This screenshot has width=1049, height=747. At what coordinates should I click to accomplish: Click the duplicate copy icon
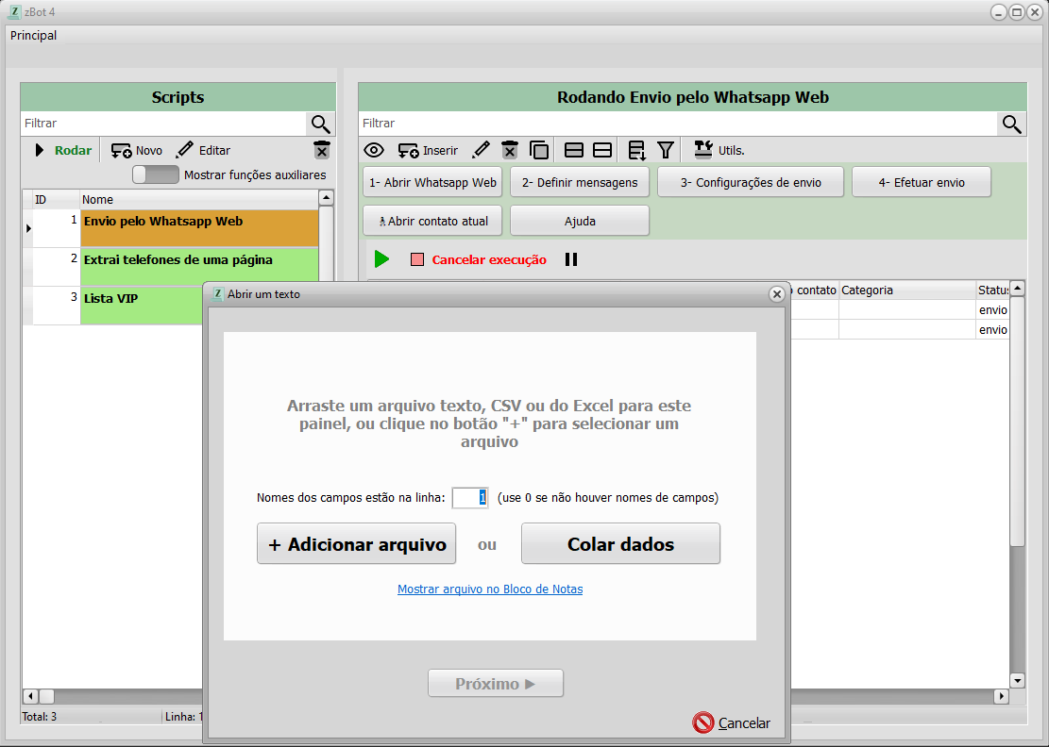[x=539, y=150]
